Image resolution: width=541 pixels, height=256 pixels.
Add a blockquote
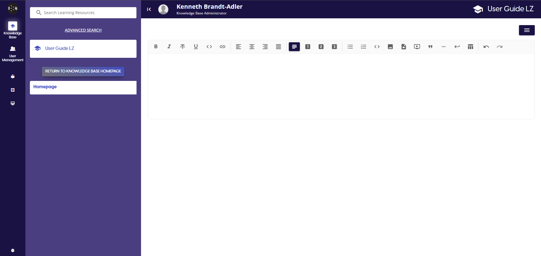(430, 47)
